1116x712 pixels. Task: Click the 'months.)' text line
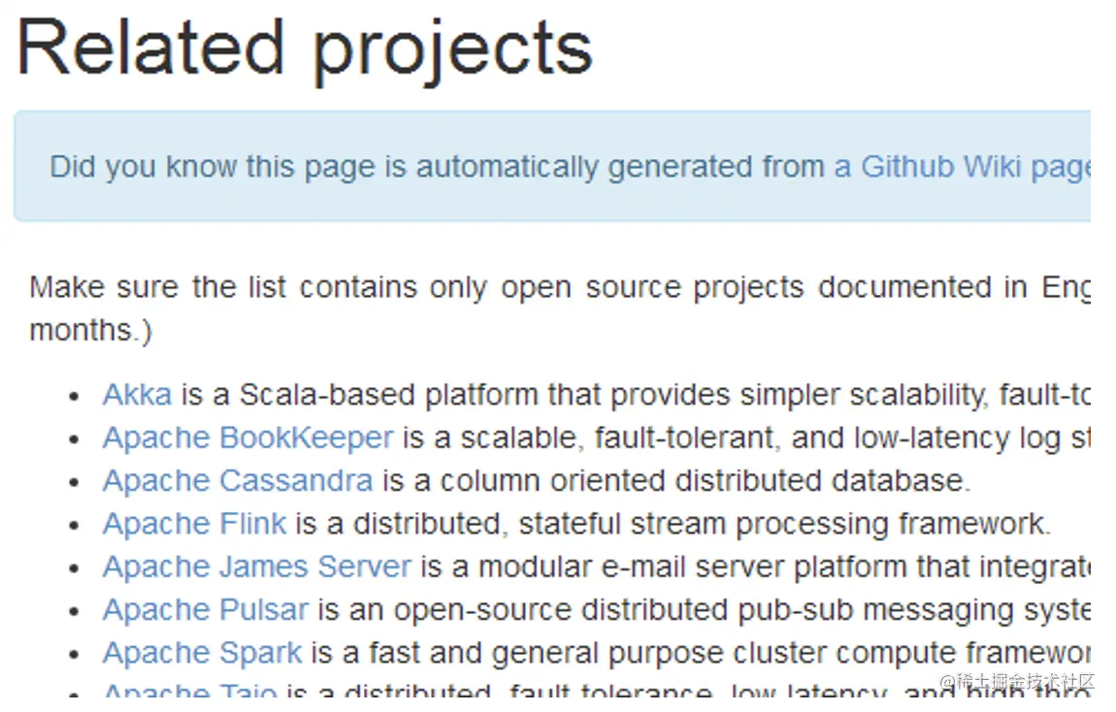click(x=90, y=330)
